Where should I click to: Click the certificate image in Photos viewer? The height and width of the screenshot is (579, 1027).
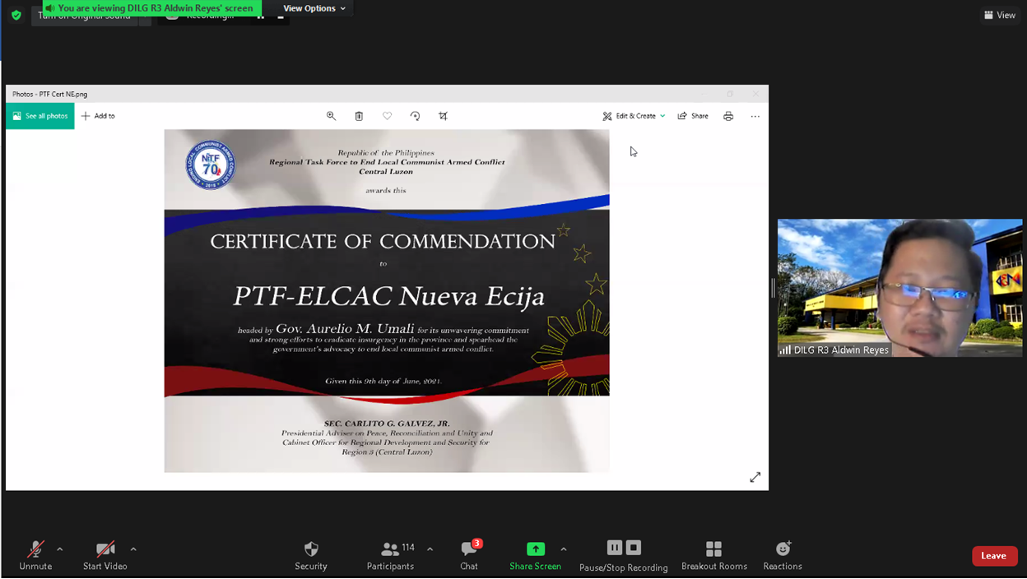click(x=387, y=301)
